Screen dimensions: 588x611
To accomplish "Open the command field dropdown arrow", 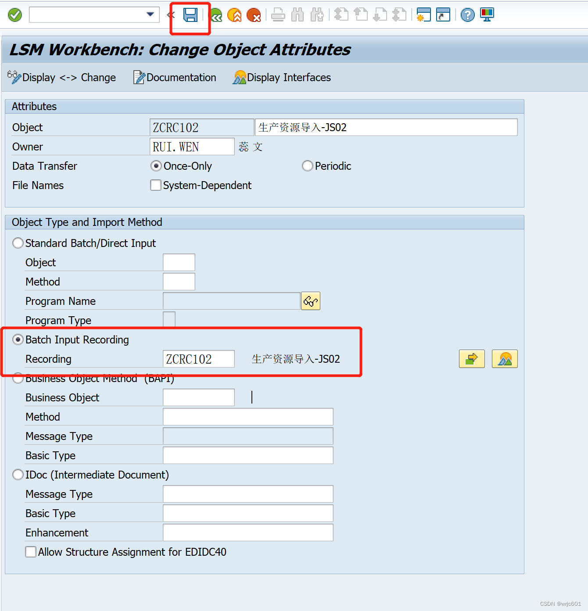I will [151, 14].
